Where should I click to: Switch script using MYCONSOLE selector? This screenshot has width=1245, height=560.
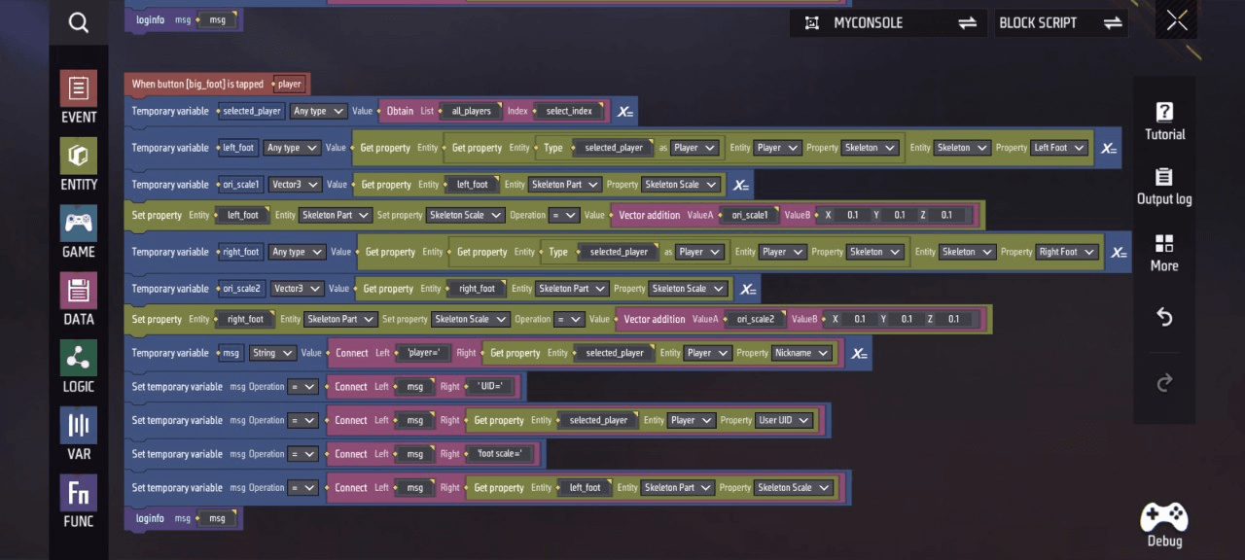pos(890,22)
